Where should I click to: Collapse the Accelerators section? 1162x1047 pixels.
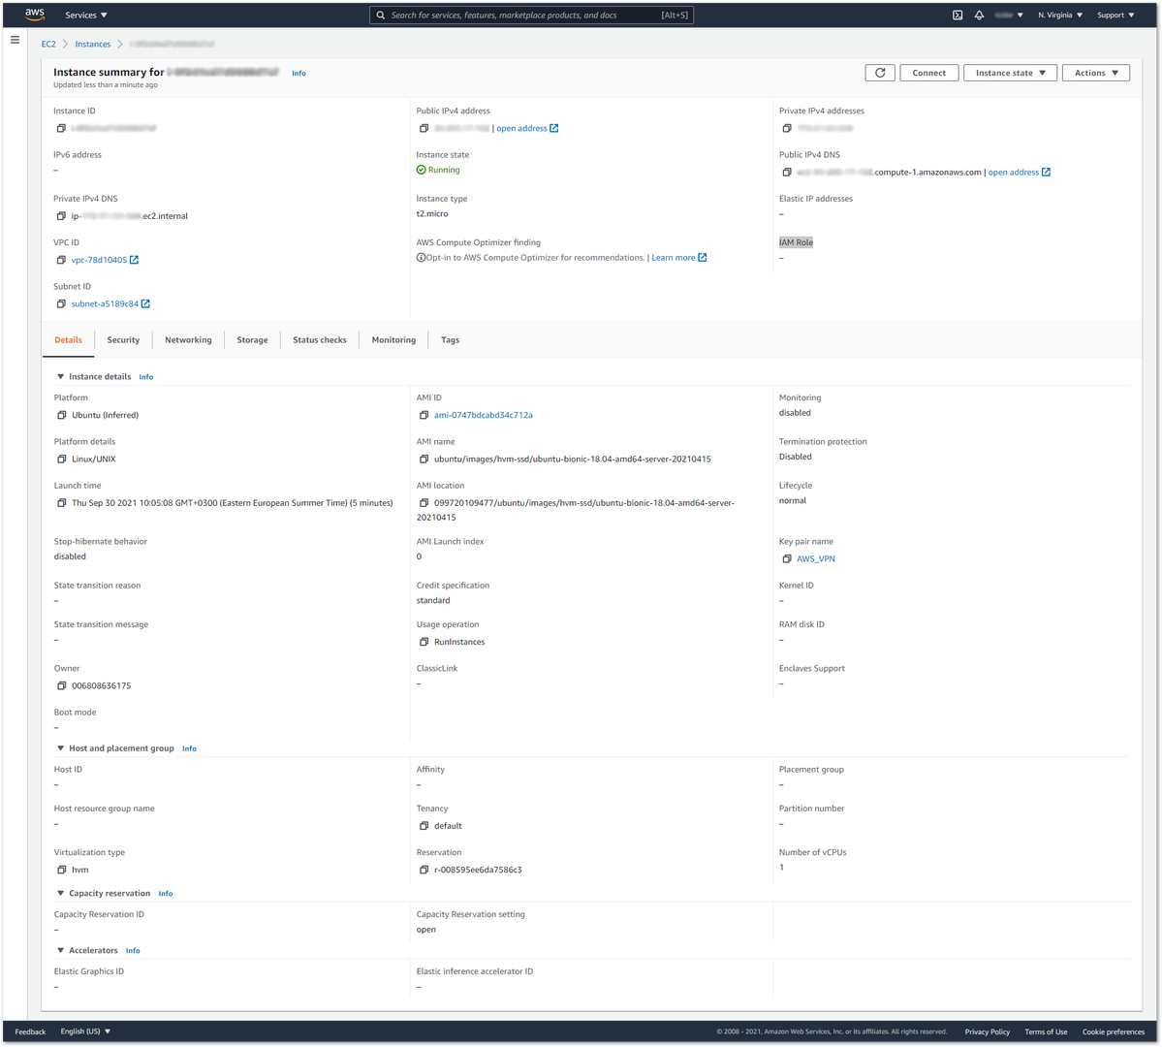[61, 951]
